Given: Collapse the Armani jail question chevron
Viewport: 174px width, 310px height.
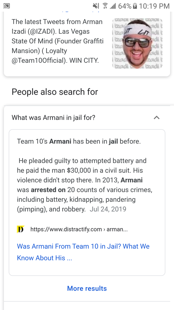Looking at the screenshot, I should tap(156, 118).
